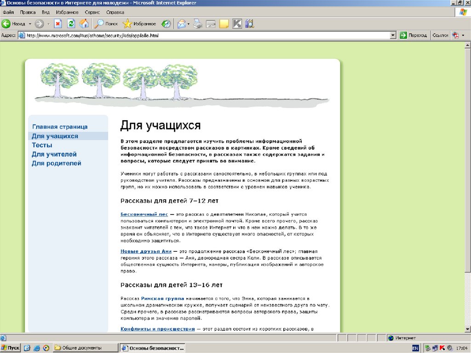The height and width of the screenshot is (353, 471).
Task: Select Для учащихся in sidebar
Action: (55, 136)
